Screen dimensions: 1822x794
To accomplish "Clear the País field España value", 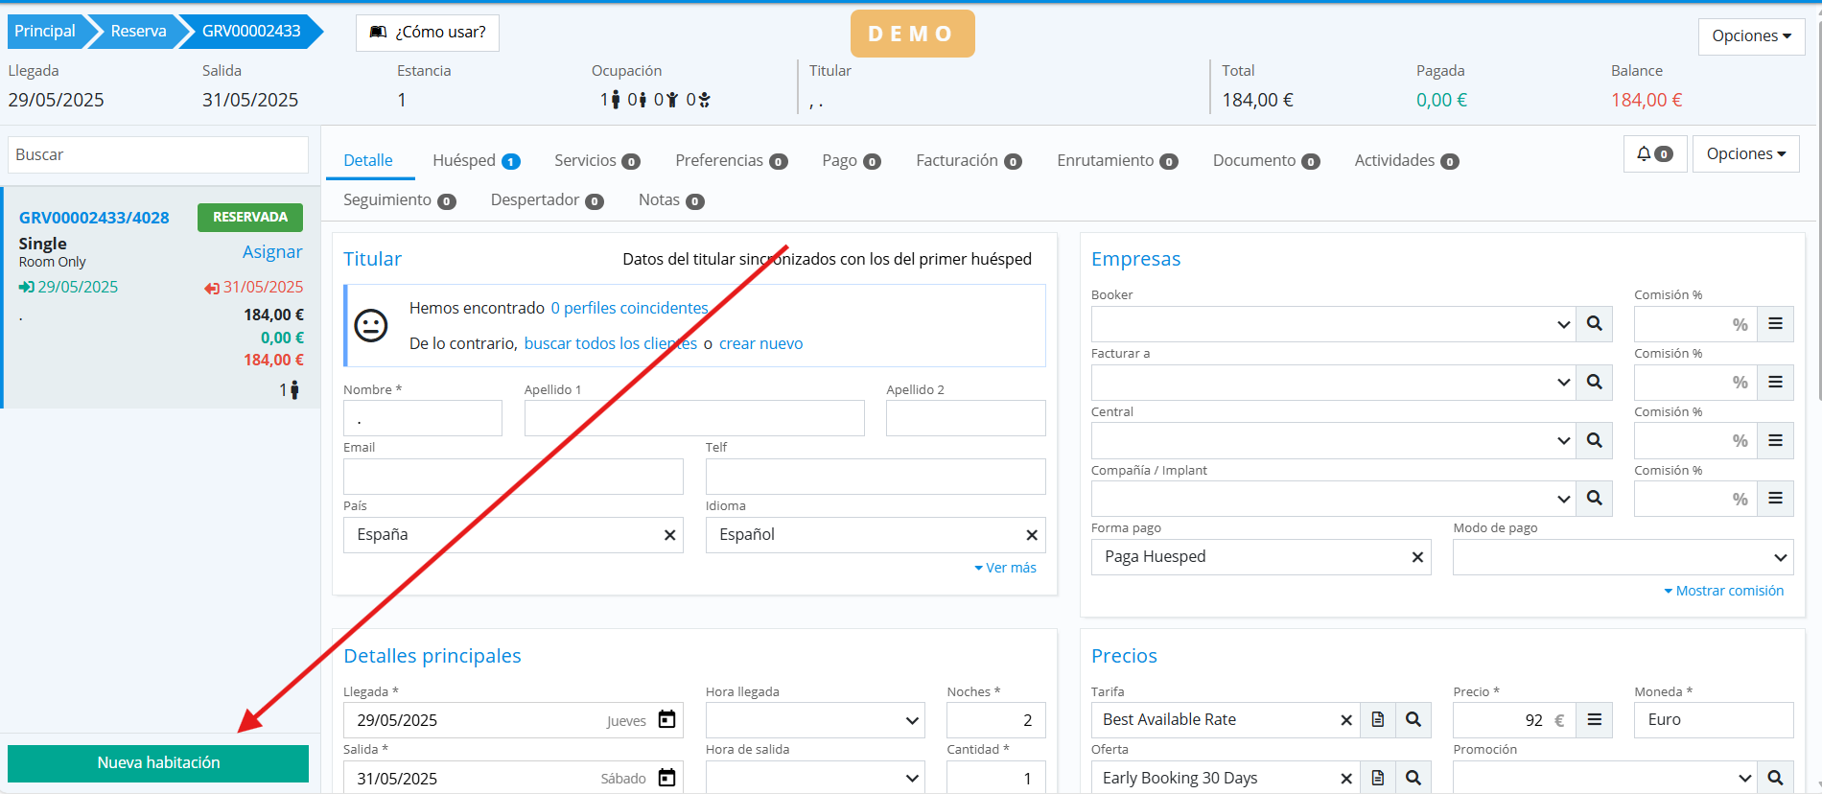I will coord(669,535).
